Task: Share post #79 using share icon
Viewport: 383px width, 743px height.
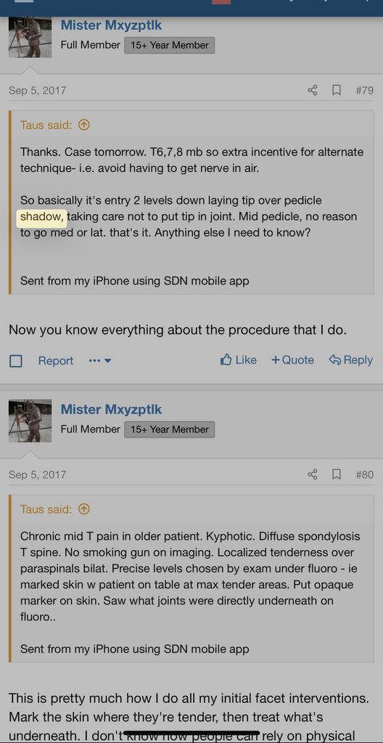Action: point(313,90)
